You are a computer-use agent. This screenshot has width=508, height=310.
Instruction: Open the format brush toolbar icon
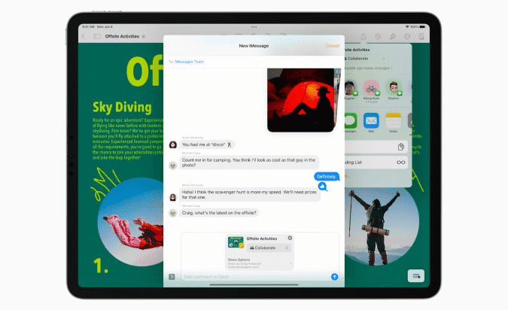pyautogui.click(x=392, y=36)
